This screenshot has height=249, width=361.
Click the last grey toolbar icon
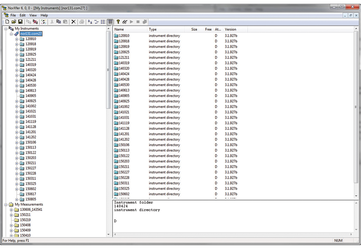pyautogui.click(x=145, y=22)
